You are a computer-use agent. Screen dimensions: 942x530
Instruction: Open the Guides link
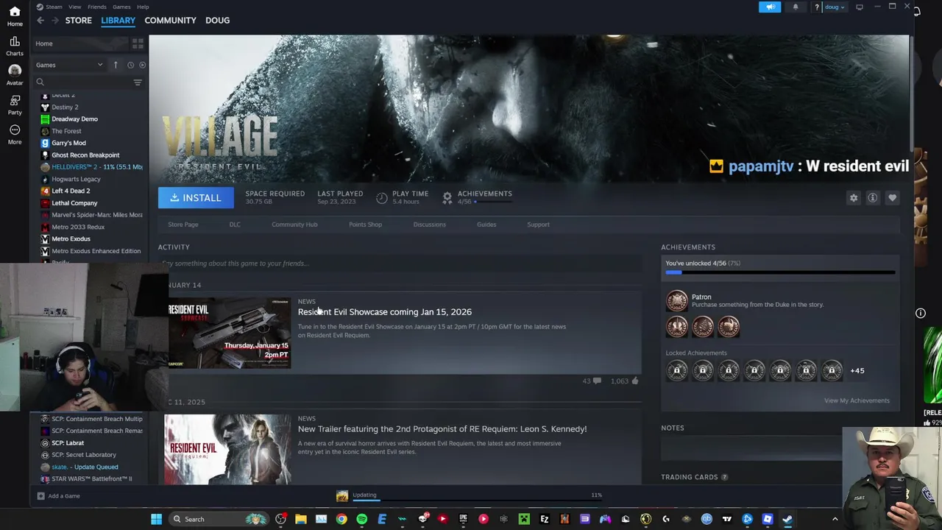pos(486,225)
